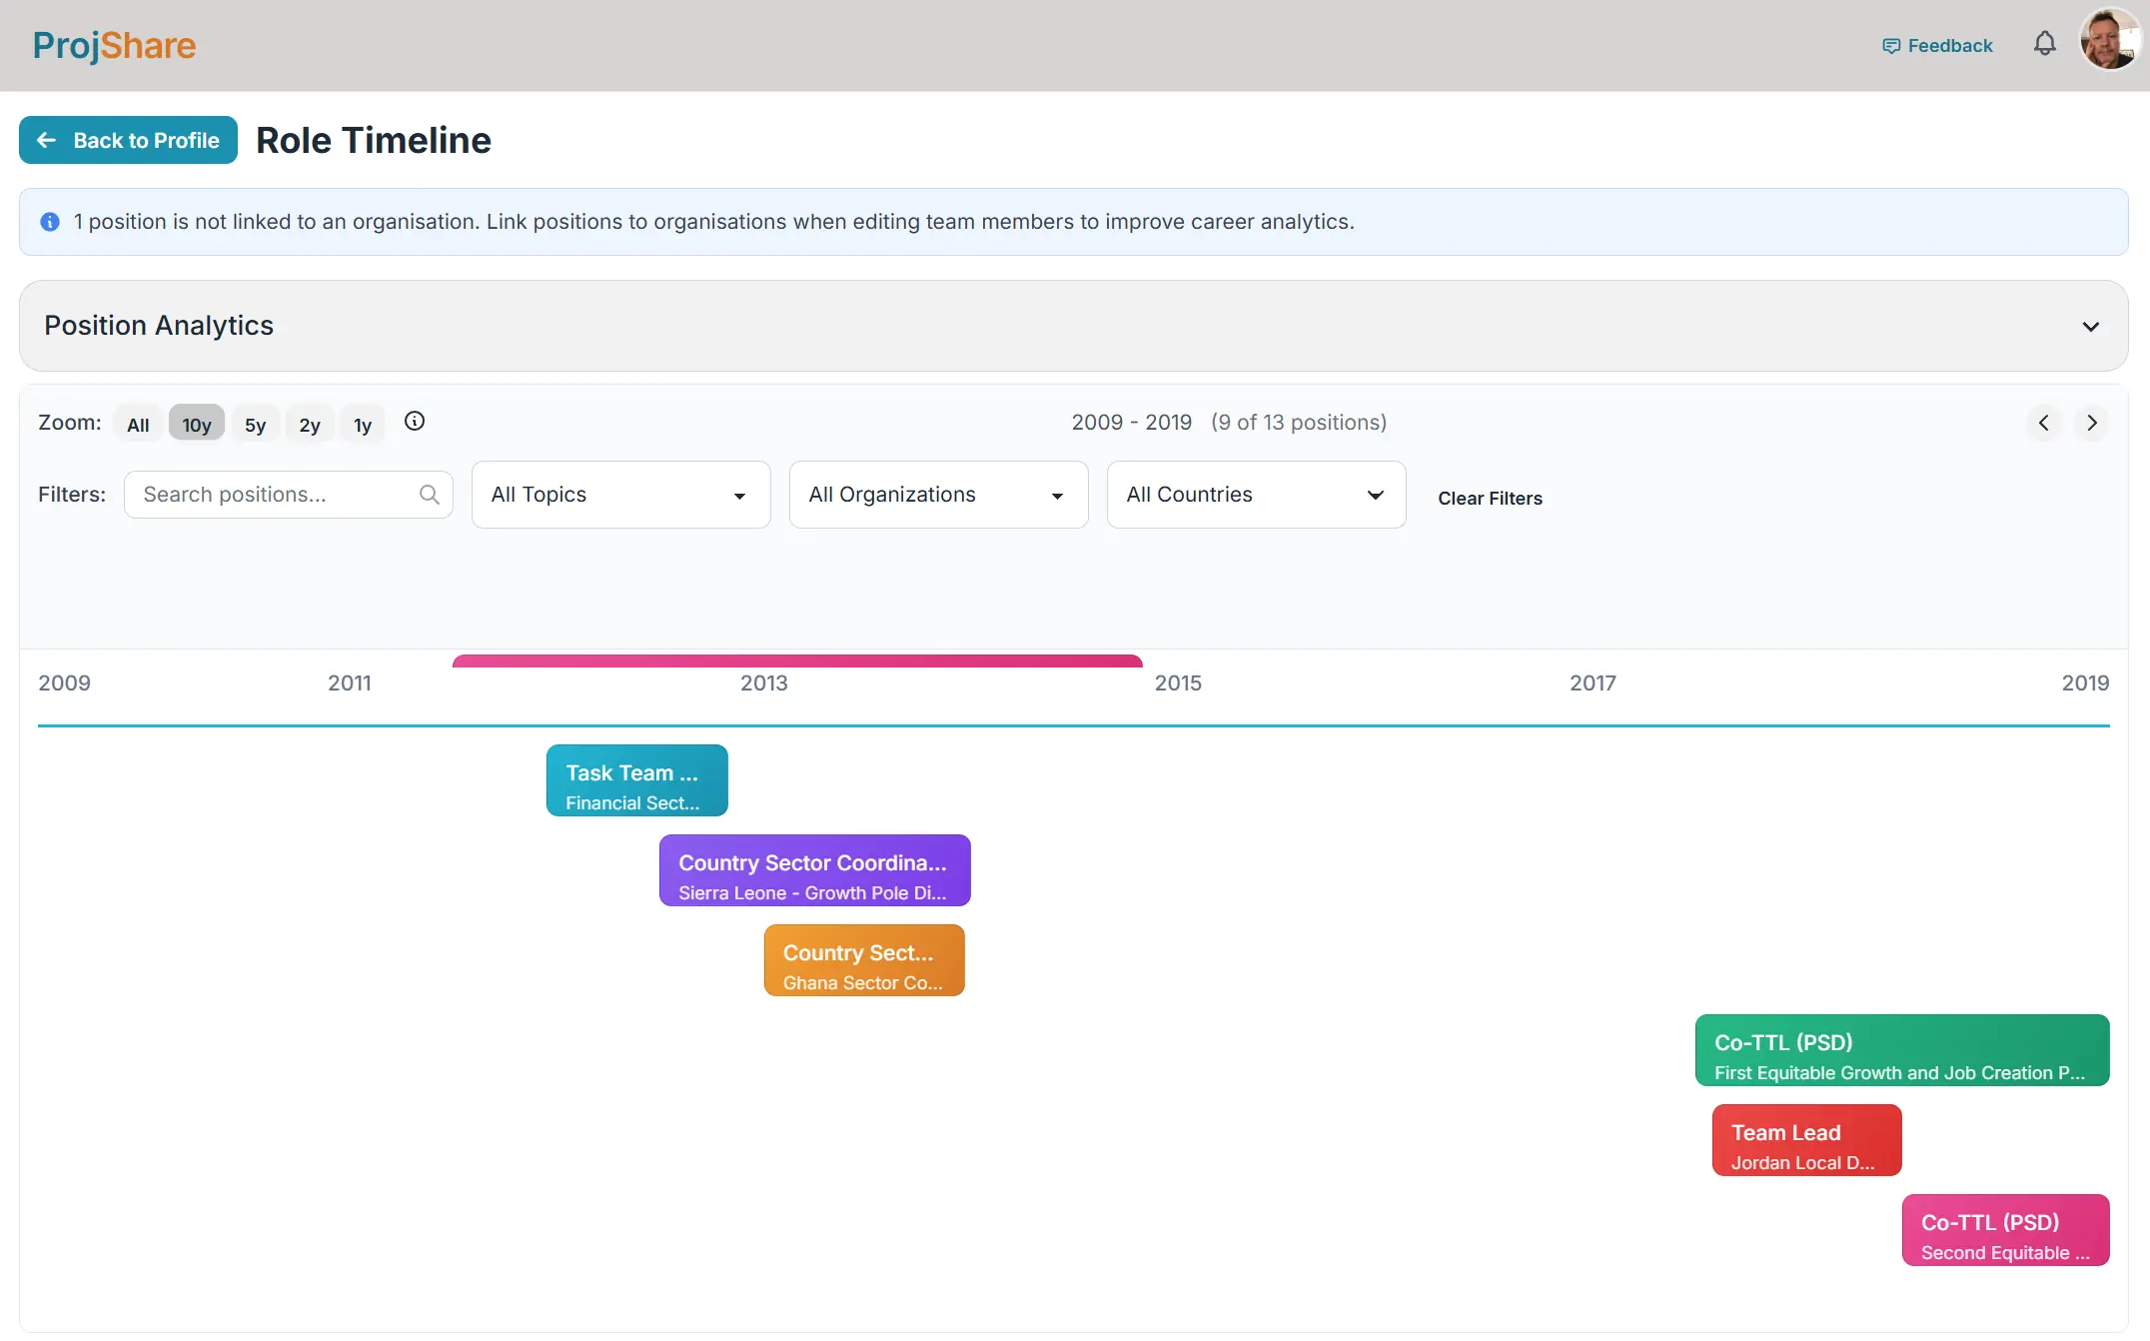Open the All Topics dropdown
The image size is (2150, 1341).
coord(620,494)
